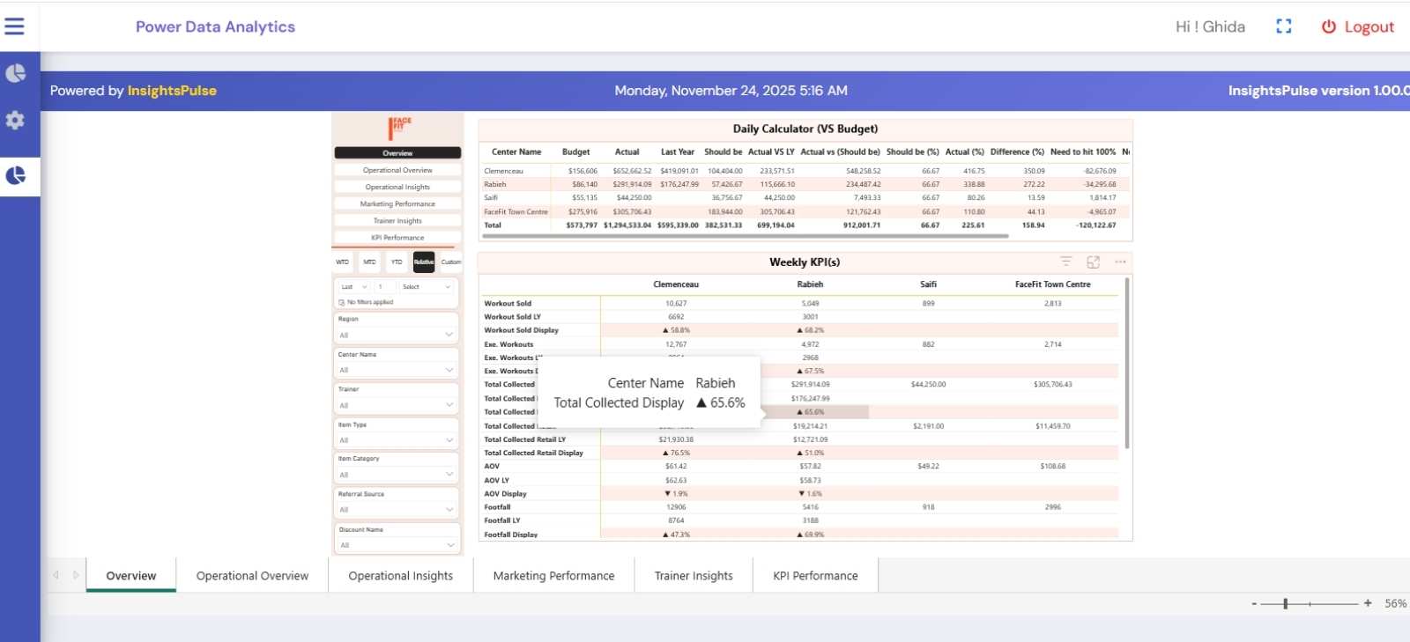This screenshot has height=642, width=1410.
Task: Select the YTD period toggle
Action: (x=397, y=262)
